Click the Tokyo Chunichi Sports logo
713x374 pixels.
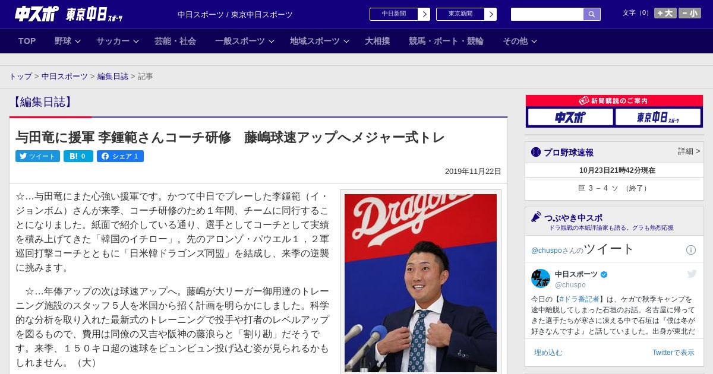(94, 14)
